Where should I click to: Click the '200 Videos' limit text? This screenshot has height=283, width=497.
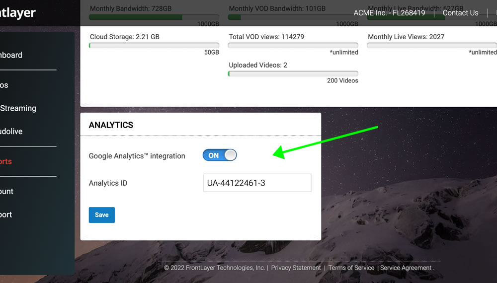342,81
